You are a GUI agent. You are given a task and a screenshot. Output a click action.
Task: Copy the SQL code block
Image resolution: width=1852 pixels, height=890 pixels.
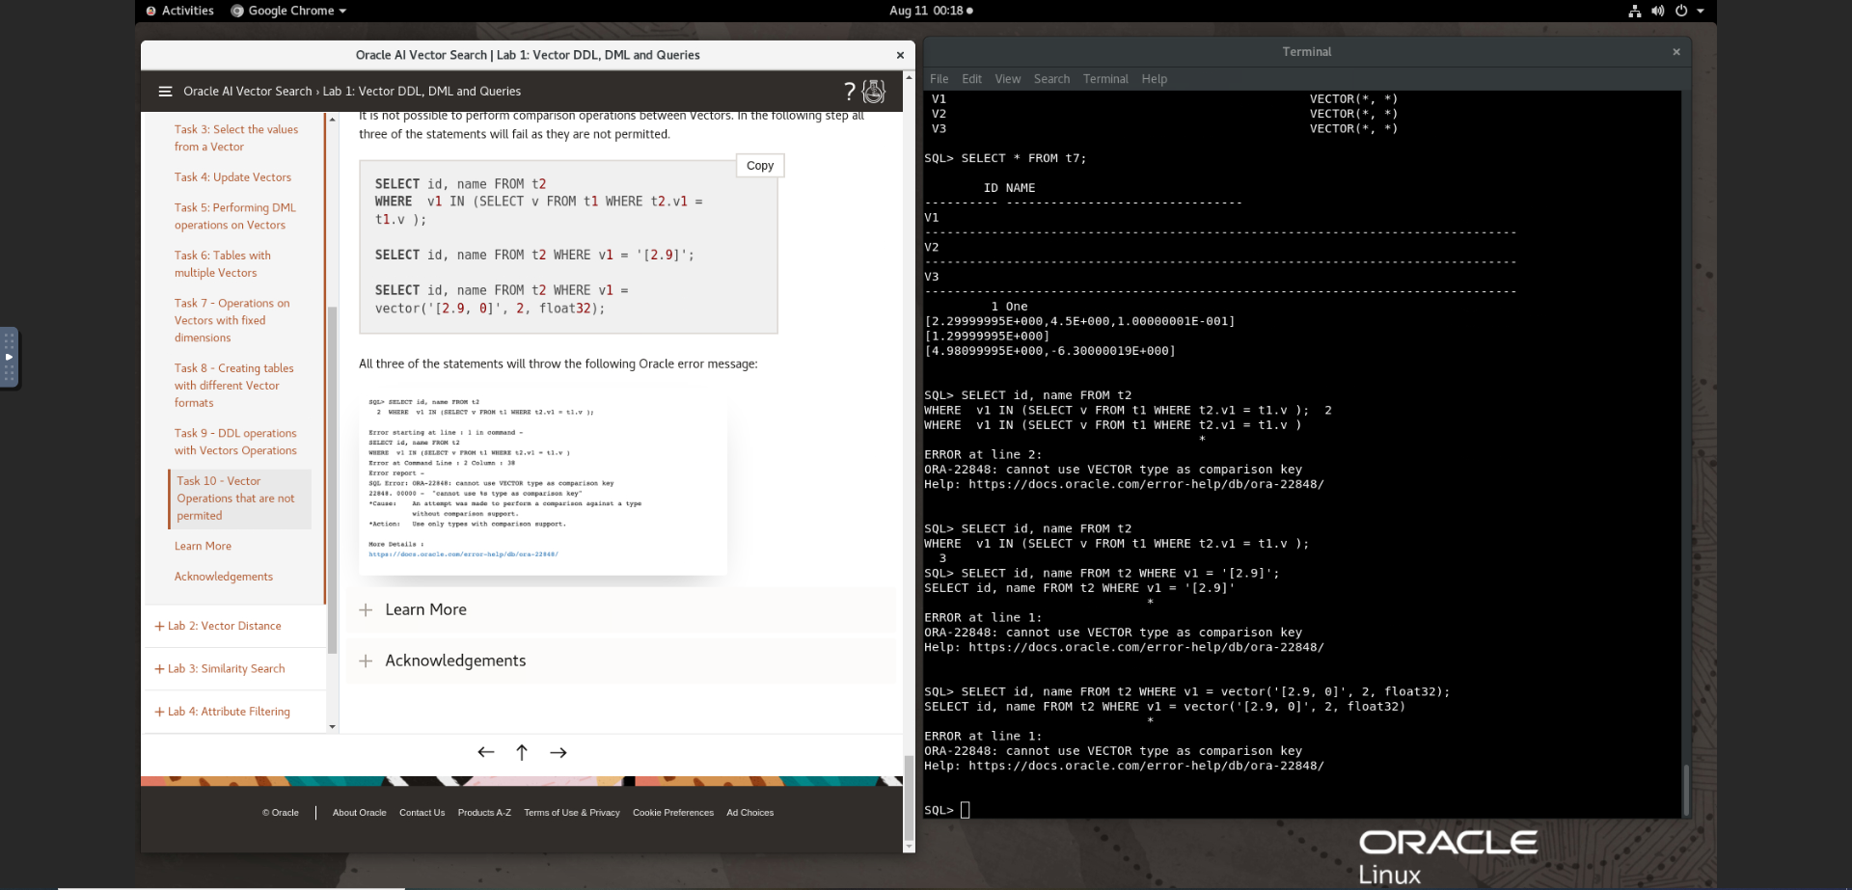[x=760, y=166]
